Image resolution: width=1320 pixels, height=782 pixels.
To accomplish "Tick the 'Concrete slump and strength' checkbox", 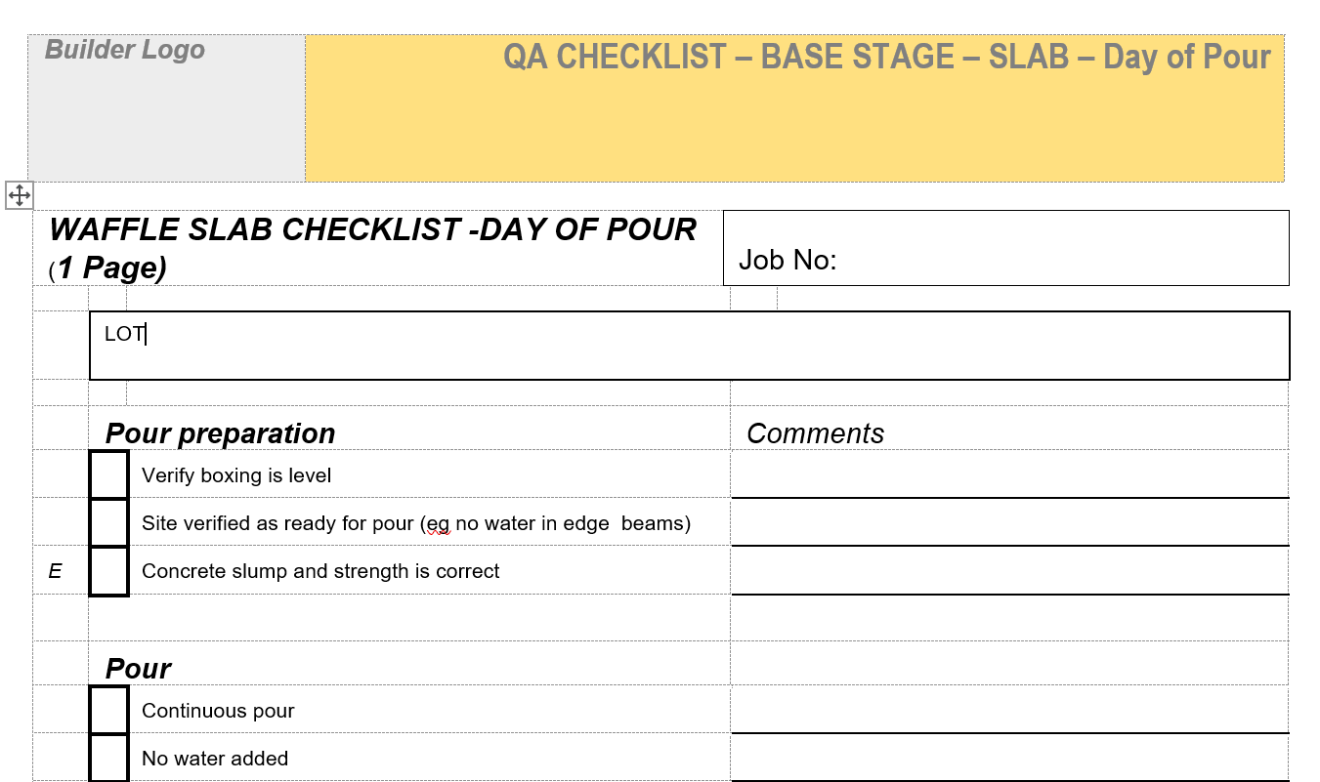I will [x=108, y=570].
